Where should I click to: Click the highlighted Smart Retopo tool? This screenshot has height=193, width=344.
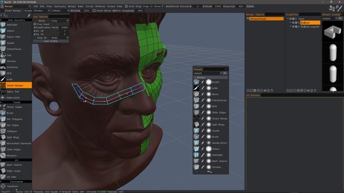point(16,85)
